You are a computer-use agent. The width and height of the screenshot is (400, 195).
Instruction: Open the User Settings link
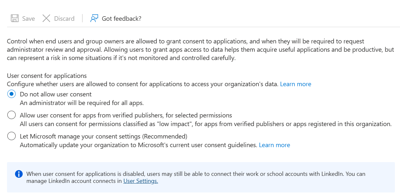point(141,181)
